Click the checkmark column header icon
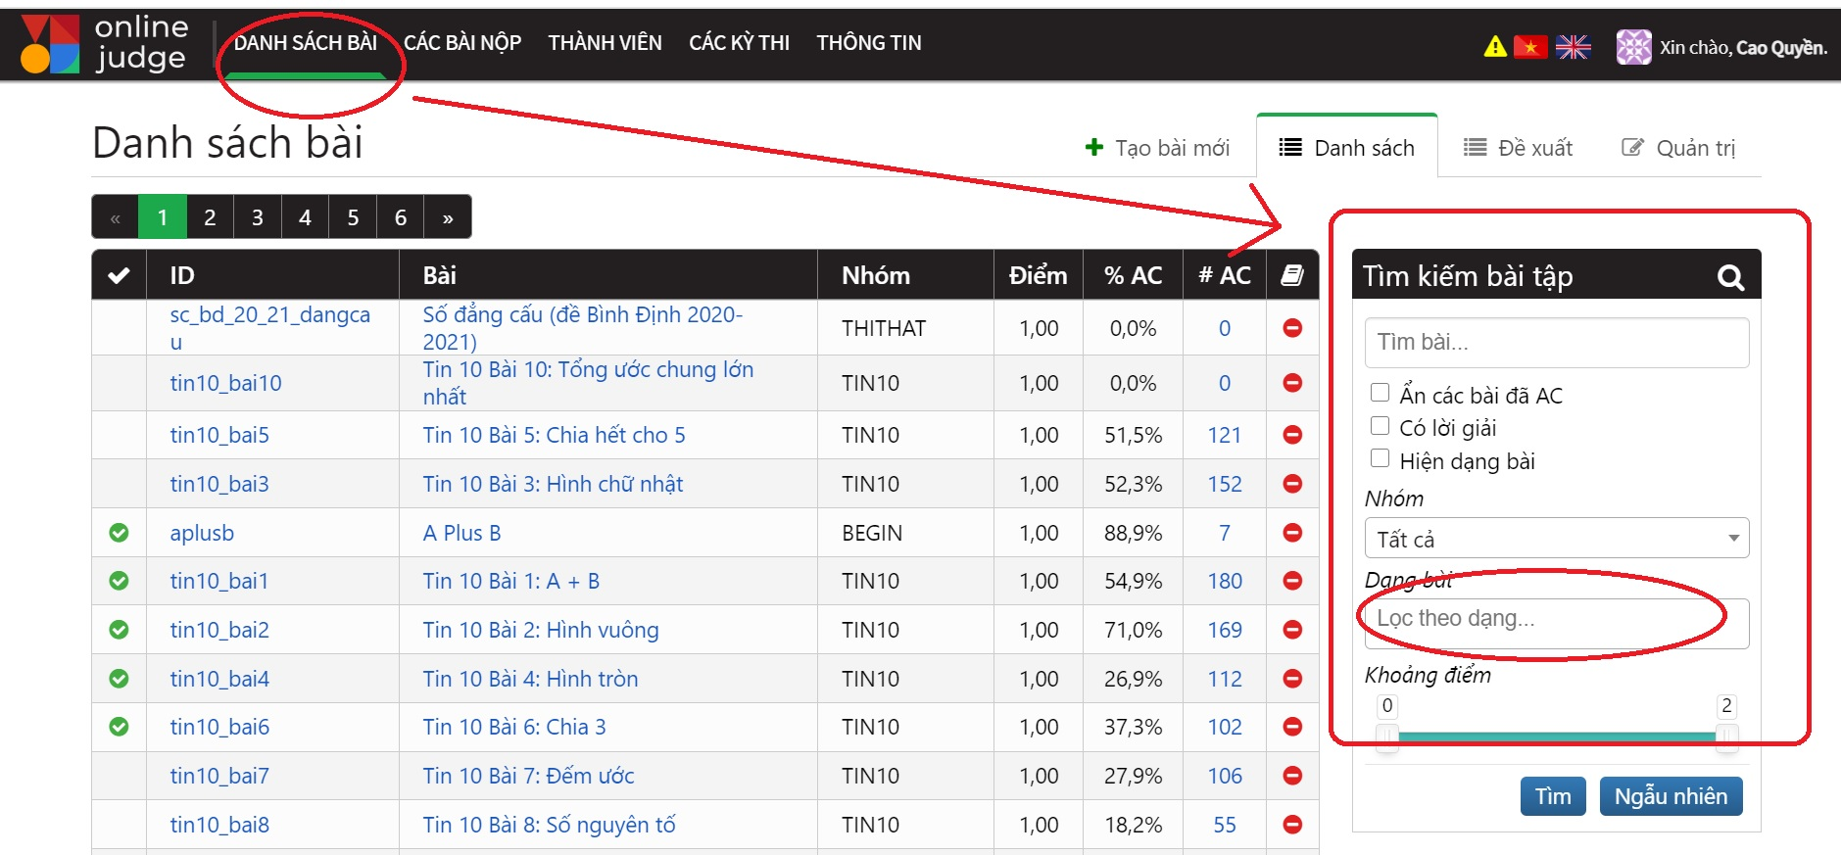Screen dimensions: 1841x855 pos(119,275)
